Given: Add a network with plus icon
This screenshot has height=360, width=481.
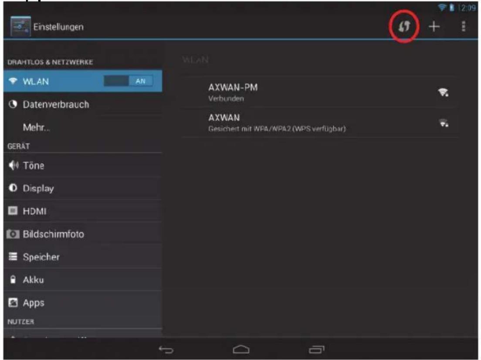Looking at the screenshot, I should [x=434, y=27].
